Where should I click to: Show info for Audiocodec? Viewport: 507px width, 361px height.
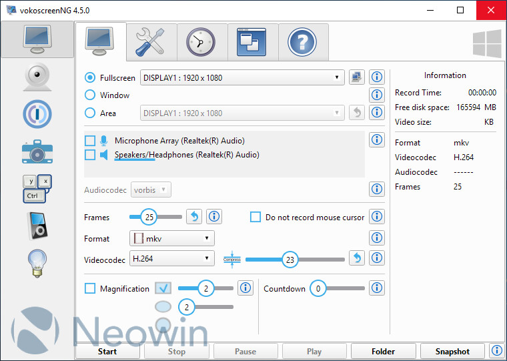point(377,189)
